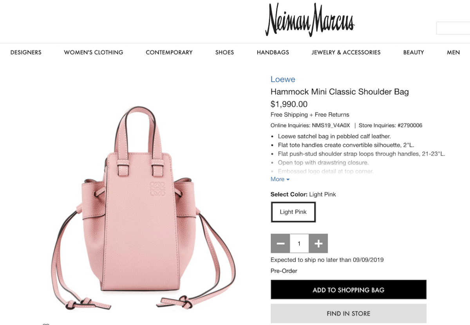The image size is (470, 325).
Task: Click Add to Shopping Bag button
Action: (x=349, y=290)
